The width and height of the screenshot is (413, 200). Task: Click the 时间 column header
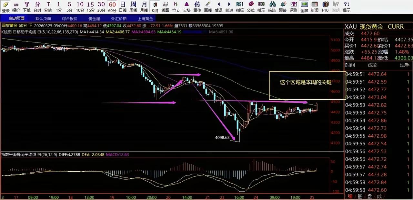point(350,65)
